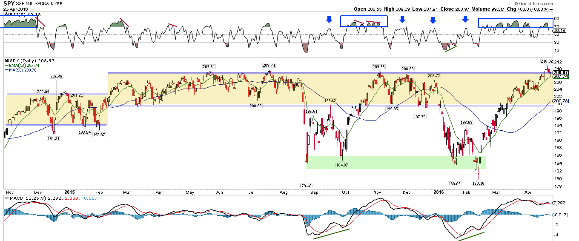Click the '193.58' price label
The image size is (579, 241).
click(467, 122)
